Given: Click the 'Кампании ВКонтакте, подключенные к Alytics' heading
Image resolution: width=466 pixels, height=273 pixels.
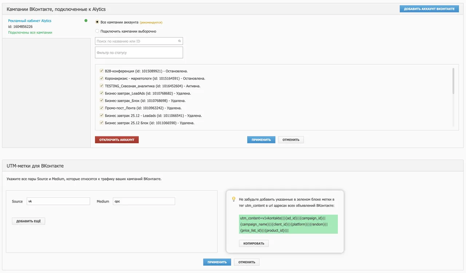Looking at the screenshot, I should (x=56, y=9).
